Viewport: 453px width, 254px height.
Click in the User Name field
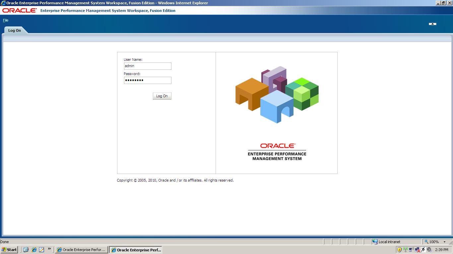[x=148, y=66]
